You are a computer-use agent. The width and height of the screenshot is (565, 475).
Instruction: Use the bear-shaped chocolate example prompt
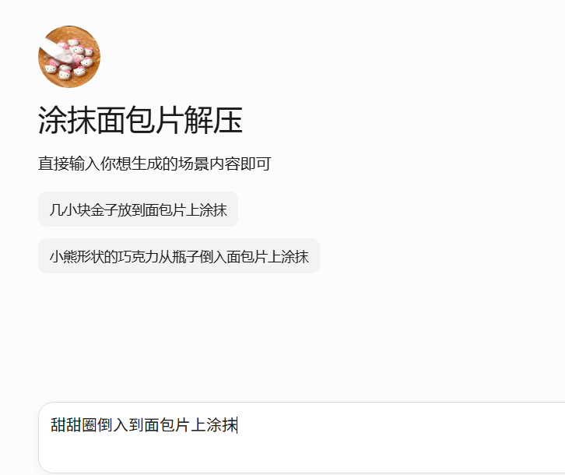click(179, 256)
